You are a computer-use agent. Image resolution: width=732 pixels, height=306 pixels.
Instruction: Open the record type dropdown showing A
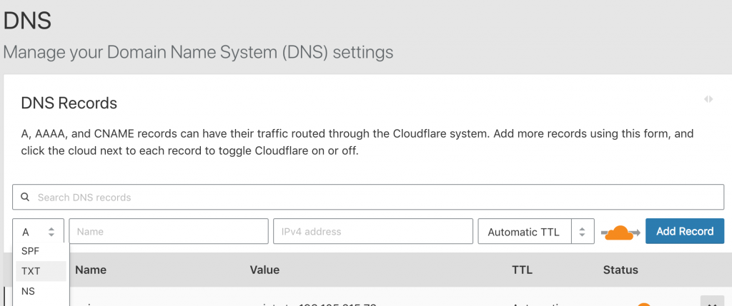tap(39, 232)
